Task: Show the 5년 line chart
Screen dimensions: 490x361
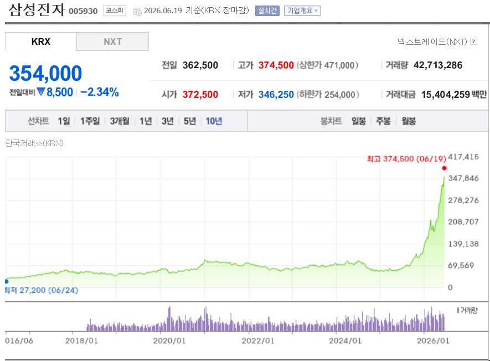Action: click(190, 121)
